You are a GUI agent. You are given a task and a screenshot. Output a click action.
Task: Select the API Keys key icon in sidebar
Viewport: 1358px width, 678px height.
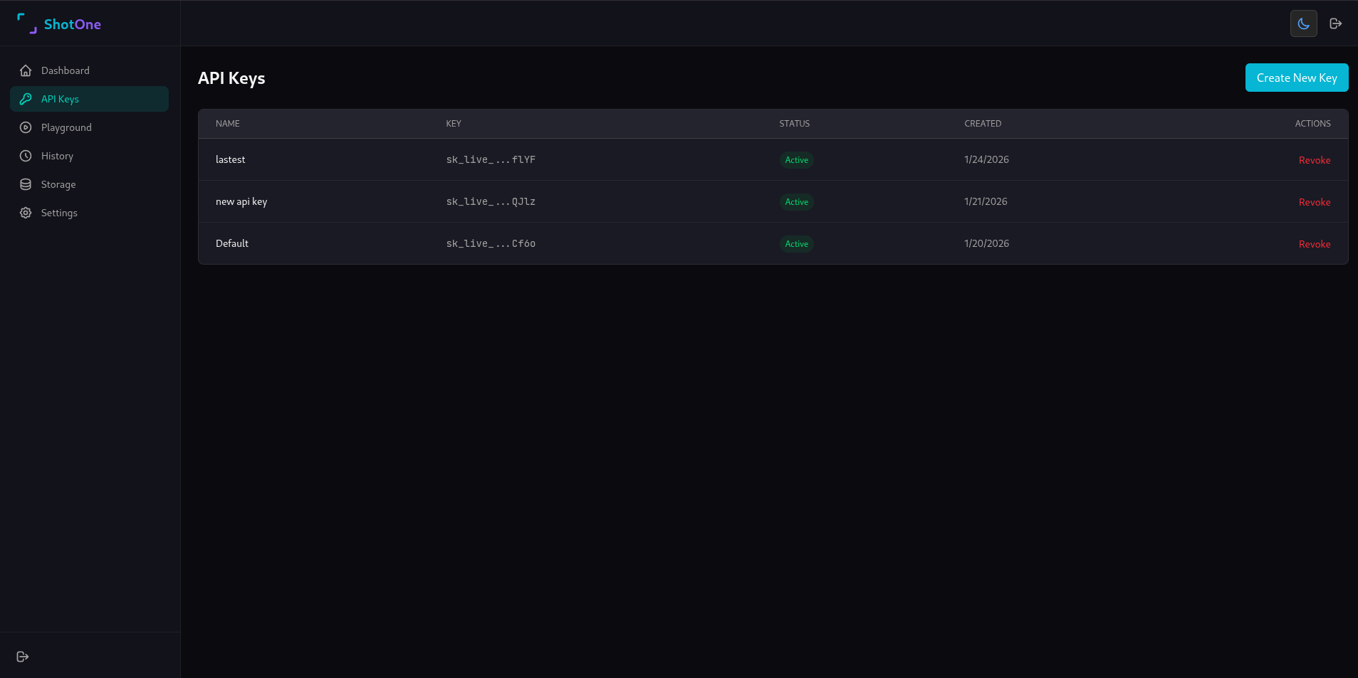[26, 99]
